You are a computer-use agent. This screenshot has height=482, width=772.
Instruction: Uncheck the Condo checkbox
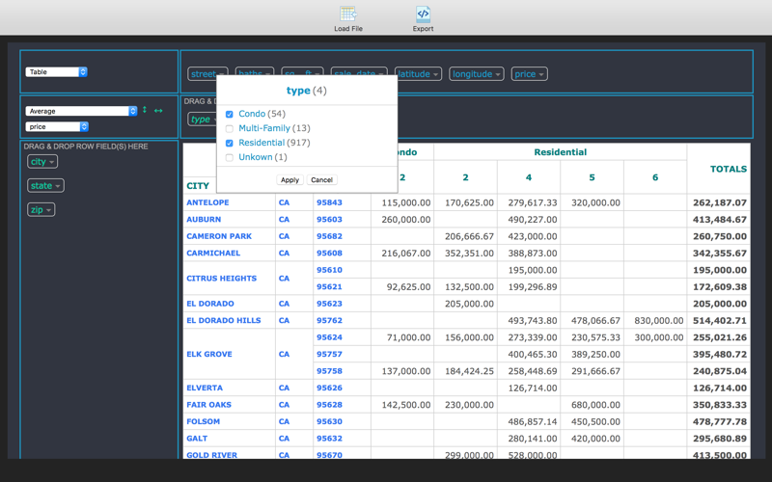point(230,114)
